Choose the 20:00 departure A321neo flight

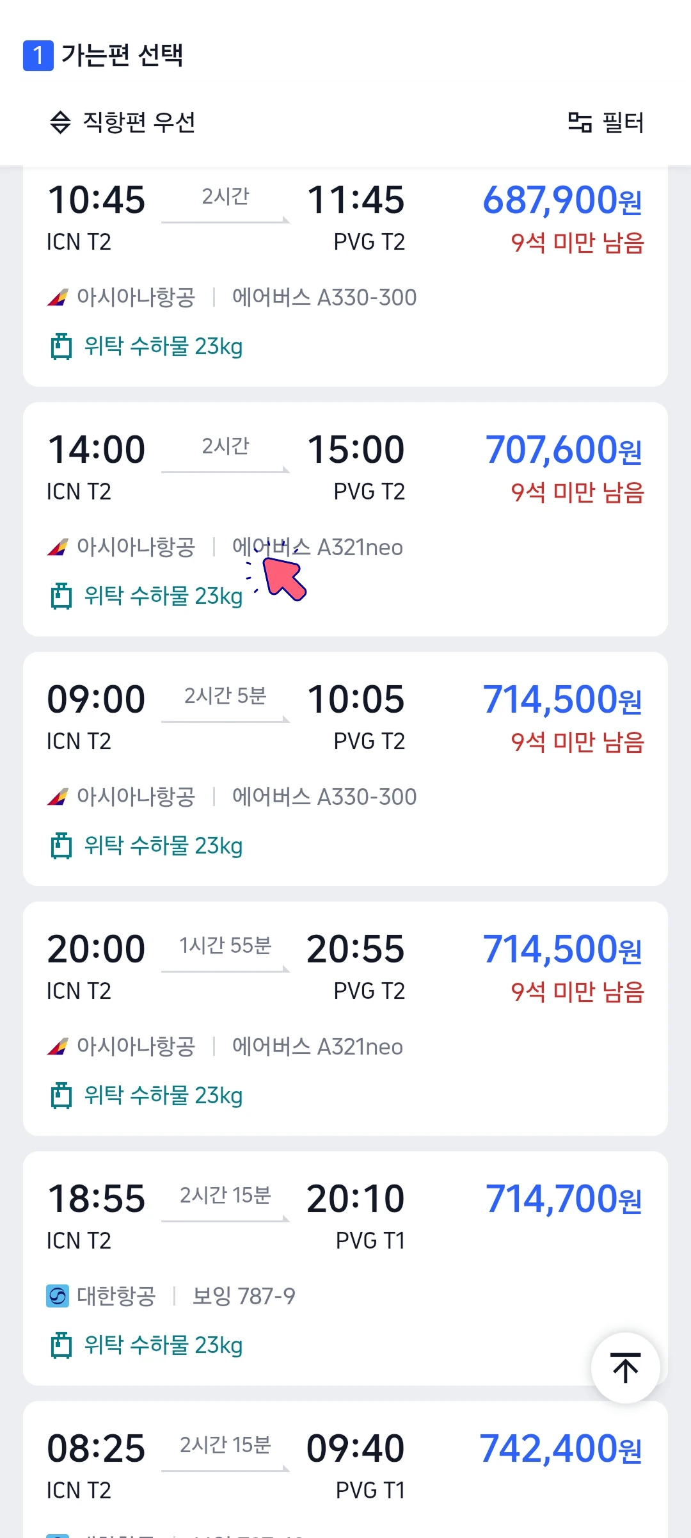(345, 1019)
